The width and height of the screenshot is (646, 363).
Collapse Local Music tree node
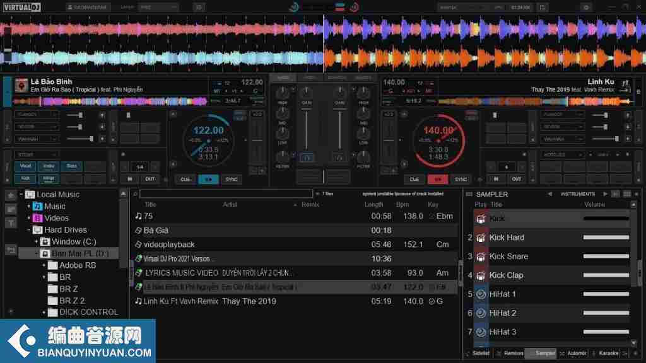coord(21,194)
